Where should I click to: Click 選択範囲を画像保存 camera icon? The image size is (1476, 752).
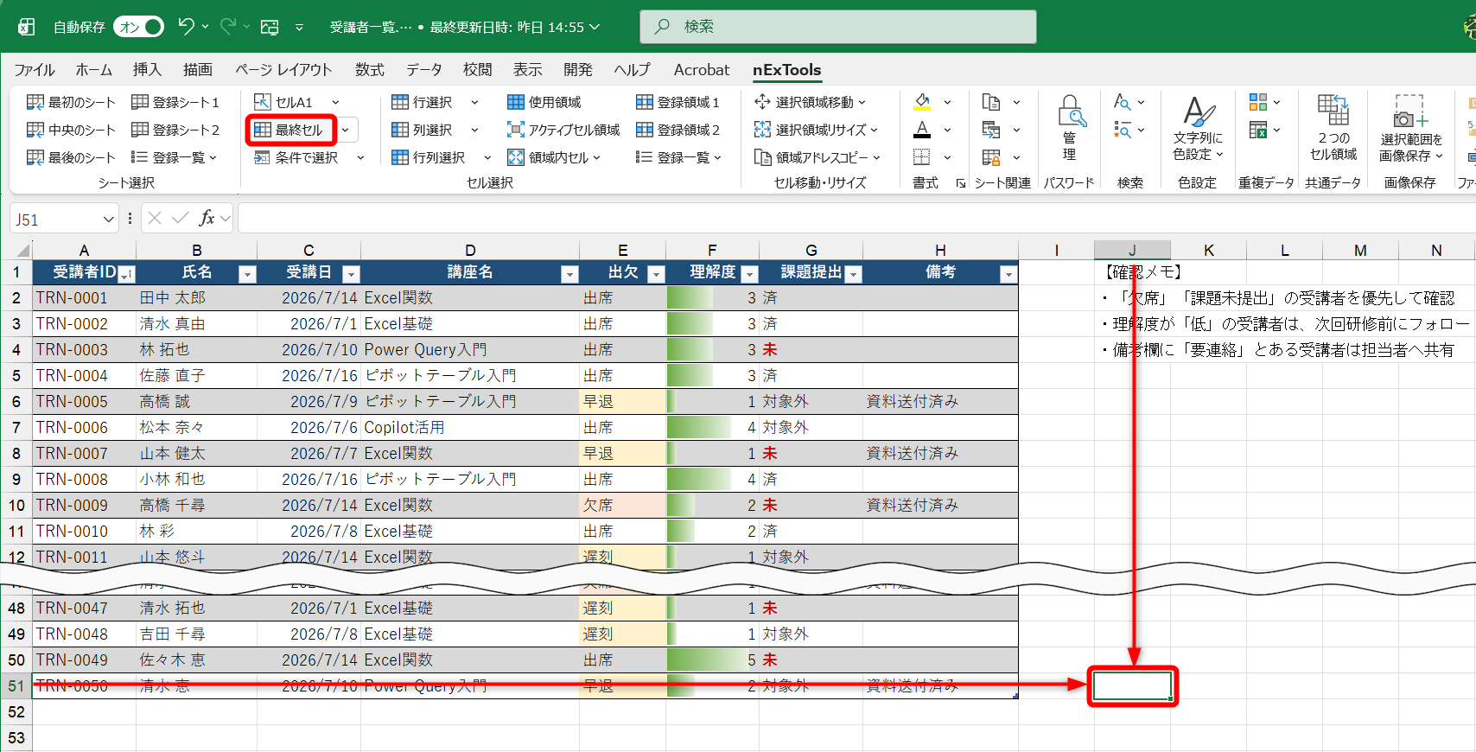[1410, 111]
